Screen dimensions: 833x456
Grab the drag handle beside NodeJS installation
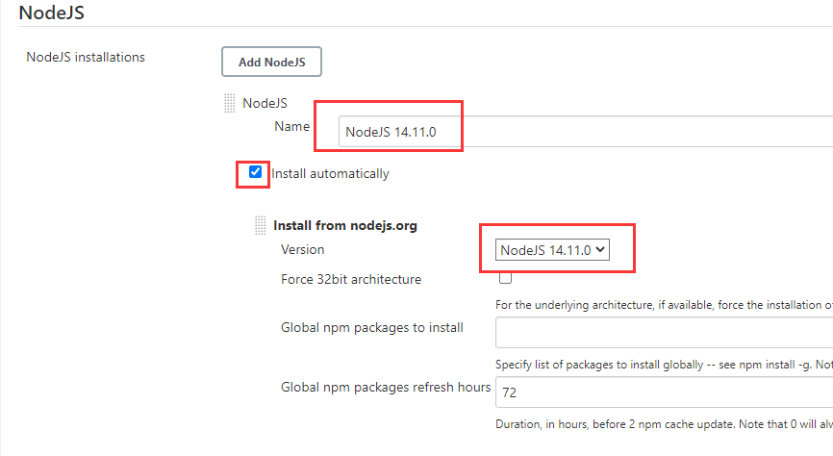tap(230, 103)
